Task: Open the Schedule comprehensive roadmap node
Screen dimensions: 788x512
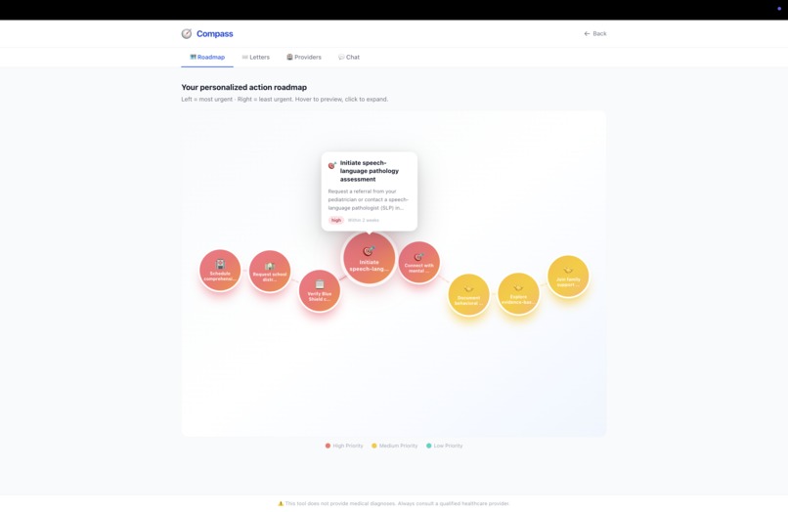Action: tap(220, 271)
